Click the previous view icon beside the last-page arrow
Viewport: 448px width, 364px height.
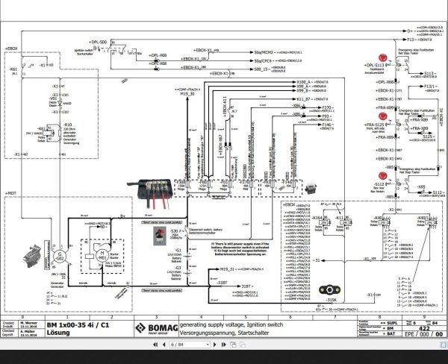point(233,345)
